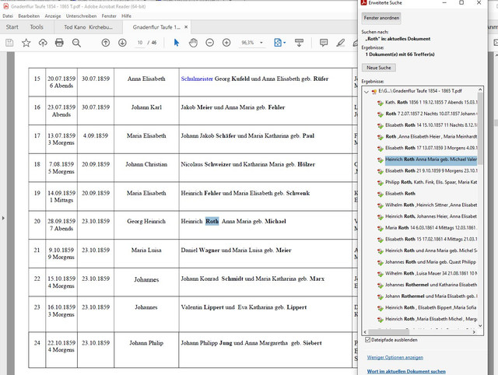Select the arrow Selection tool

click(177, 43)
